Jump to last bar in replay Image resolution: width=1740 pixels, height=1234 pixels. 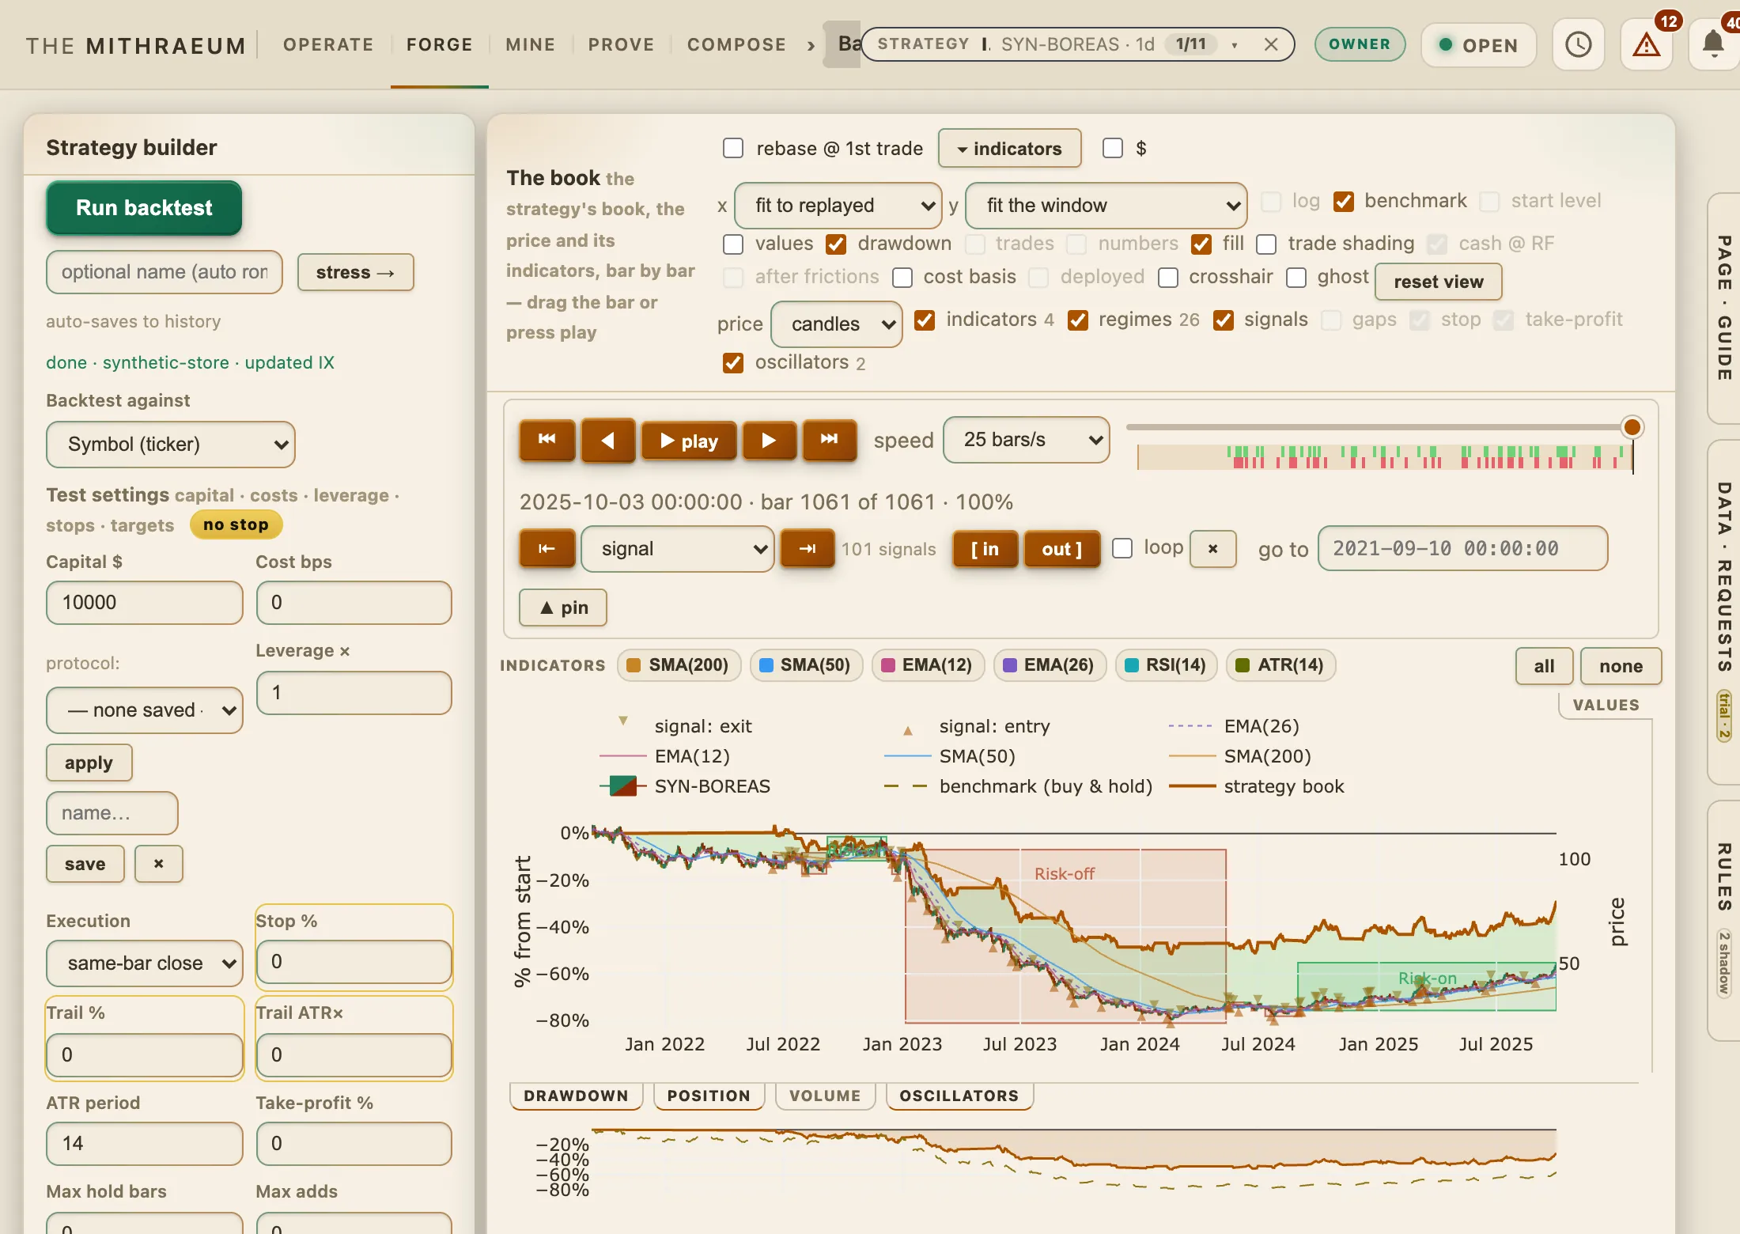click(829, 440)
